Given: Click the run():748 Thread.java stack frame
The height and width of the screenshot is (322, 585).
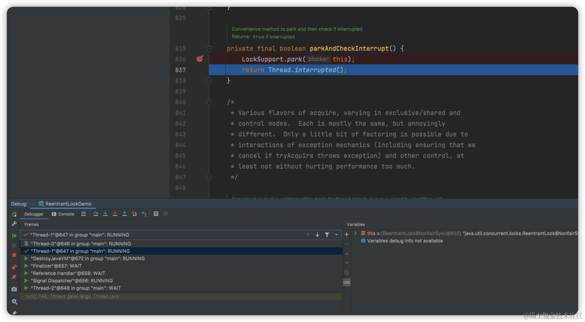Looking at the screenshot, I should point(181,296).
